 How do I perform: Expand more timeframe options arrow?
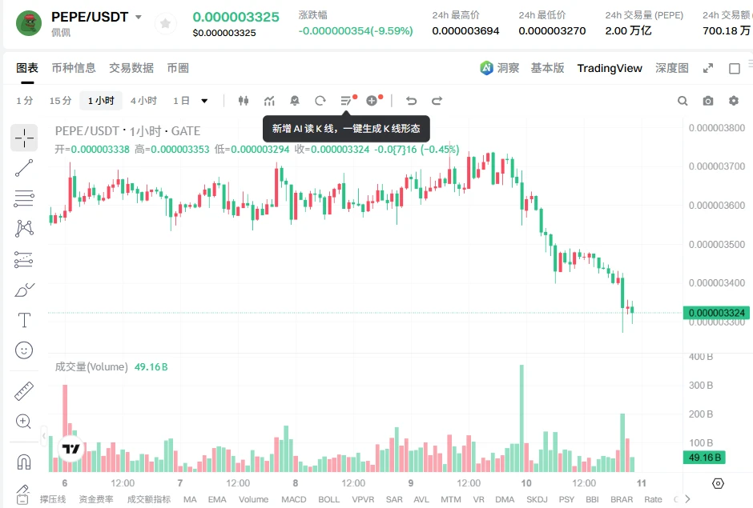204,101
